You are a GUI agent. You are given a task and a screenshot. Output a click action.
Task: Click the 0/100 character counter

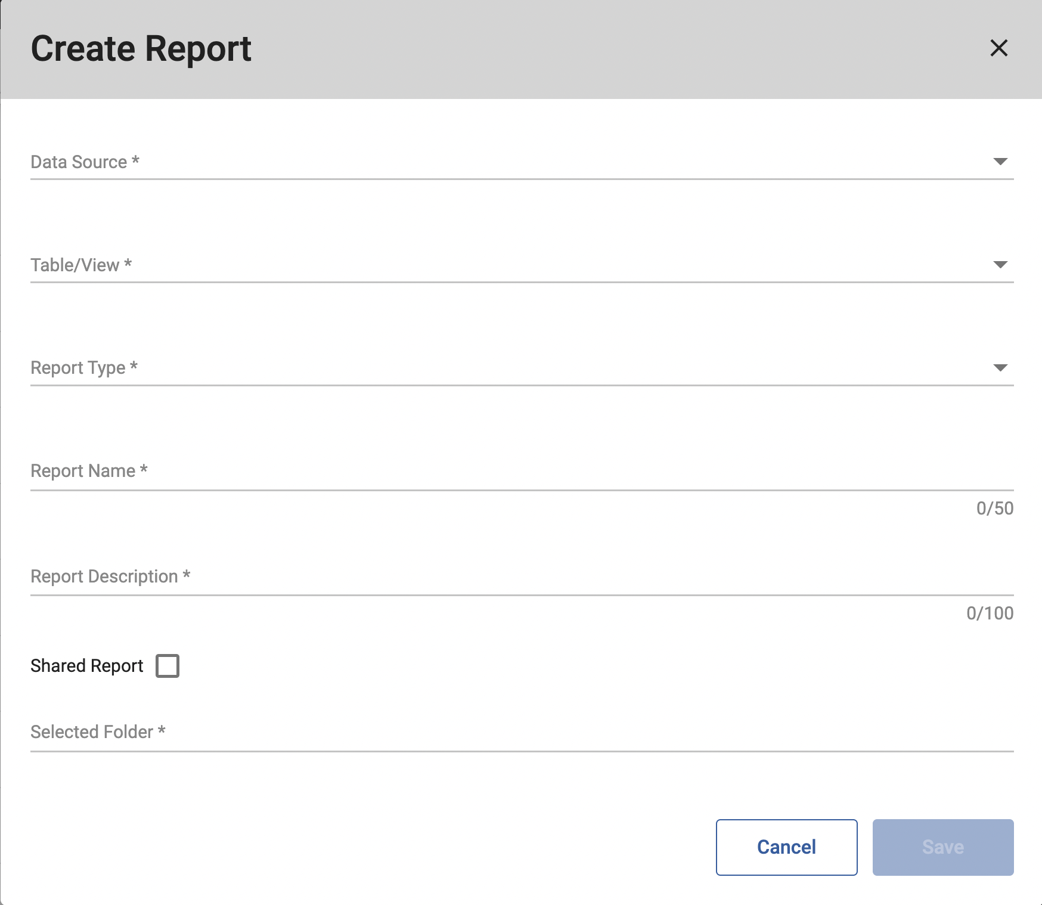tap(991, 613)
